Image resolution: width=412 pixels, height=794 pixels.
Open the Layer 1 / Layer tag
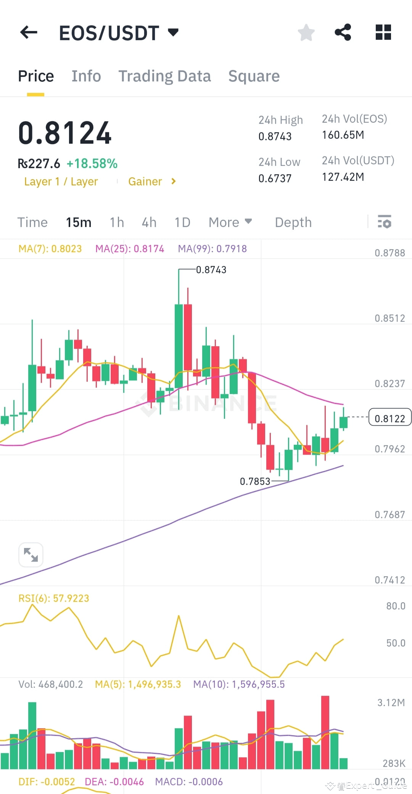coord(61,181)
